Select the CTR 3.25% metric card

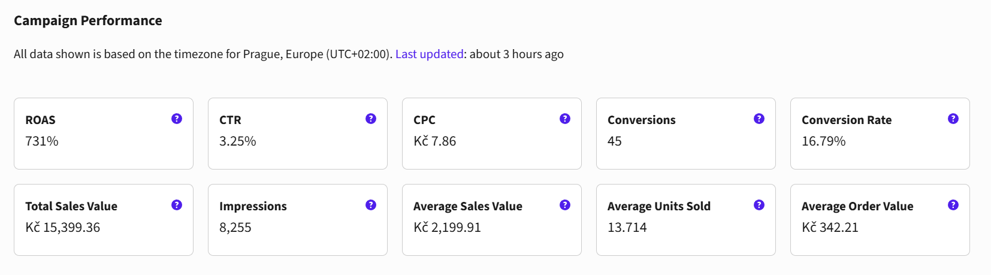pyautogui.click(x=298, y=134)
